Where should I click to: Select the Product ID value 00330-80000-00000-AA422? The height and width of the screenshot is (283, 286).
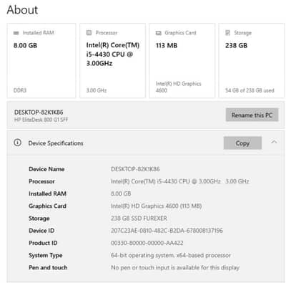pyautogui.click(x=147, y=243)
